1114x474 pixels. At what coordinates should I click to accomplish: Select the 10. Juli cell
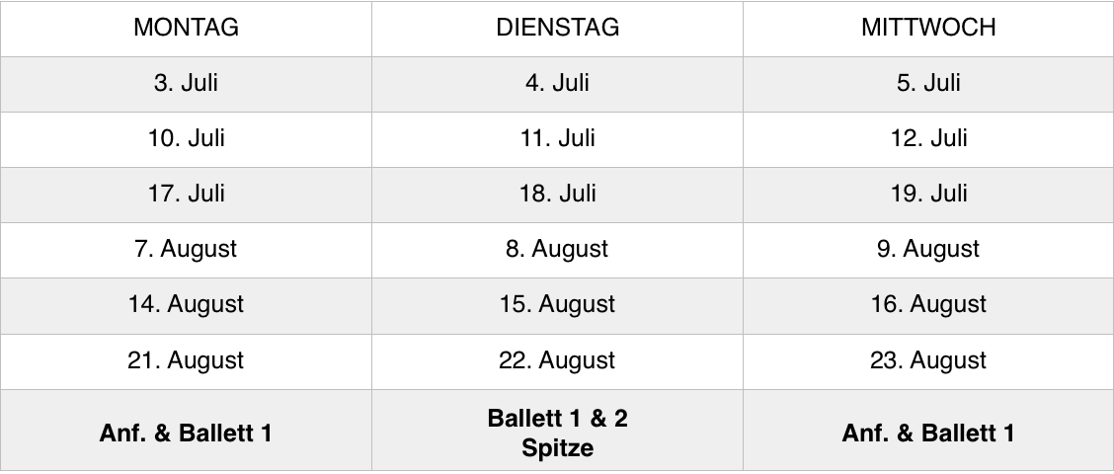(186, 139)
